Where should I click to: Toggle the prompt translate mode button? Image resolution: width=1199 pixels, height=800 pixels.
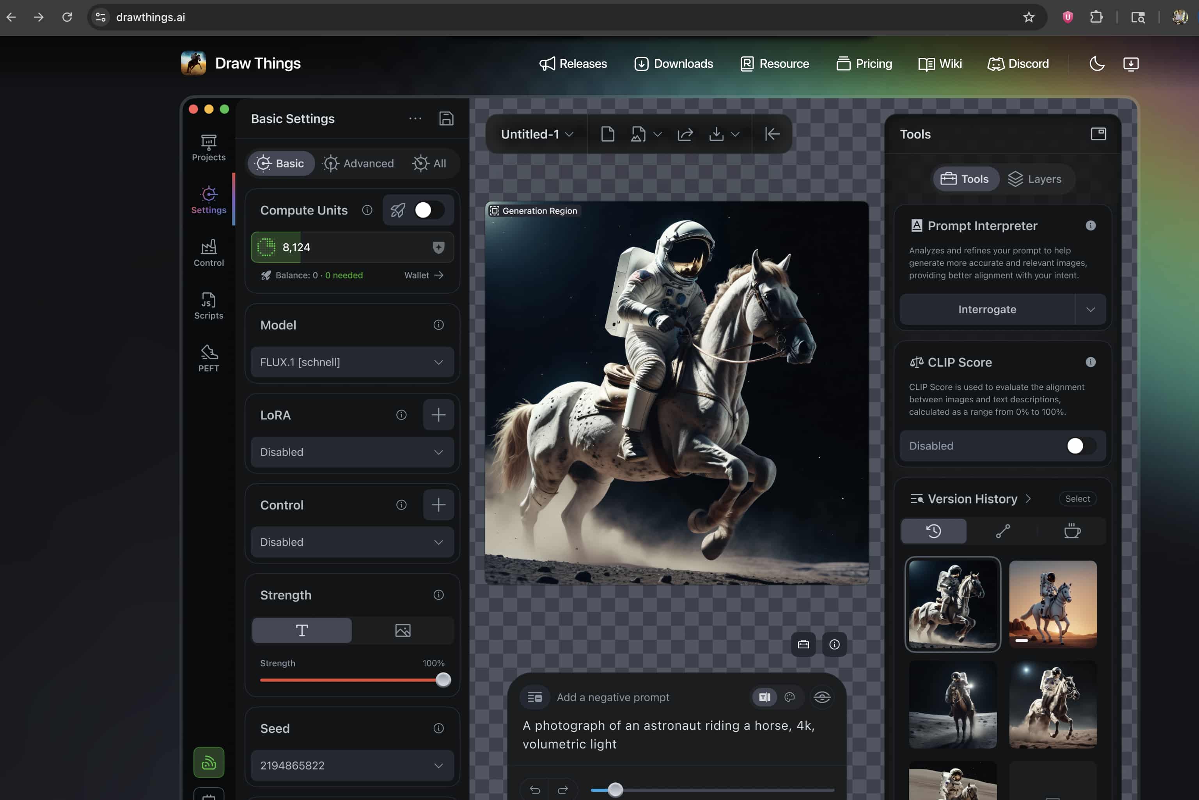(x=764, y=697)
